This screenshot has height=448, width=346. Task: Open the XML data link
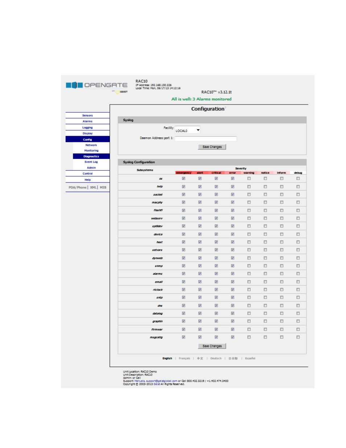pyautogui.click(x=93, y=188)
